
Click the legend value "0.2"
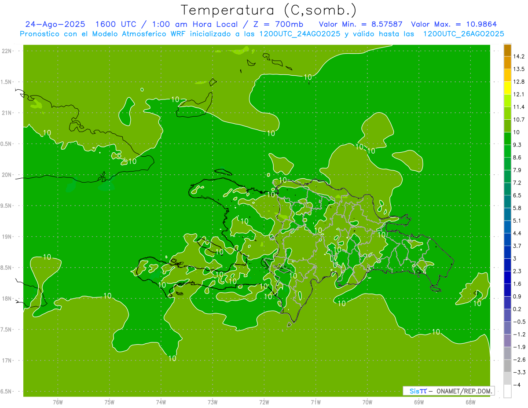click(x=517, y=309)
